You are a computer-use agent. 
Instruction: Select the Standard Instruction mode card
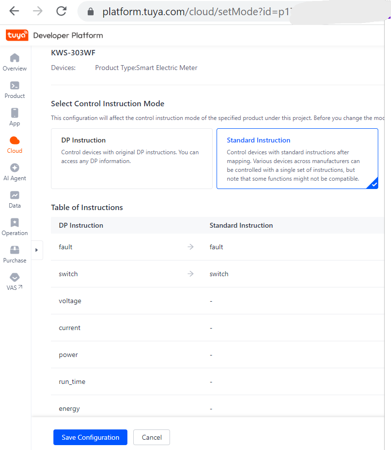(x=297, y=158)
